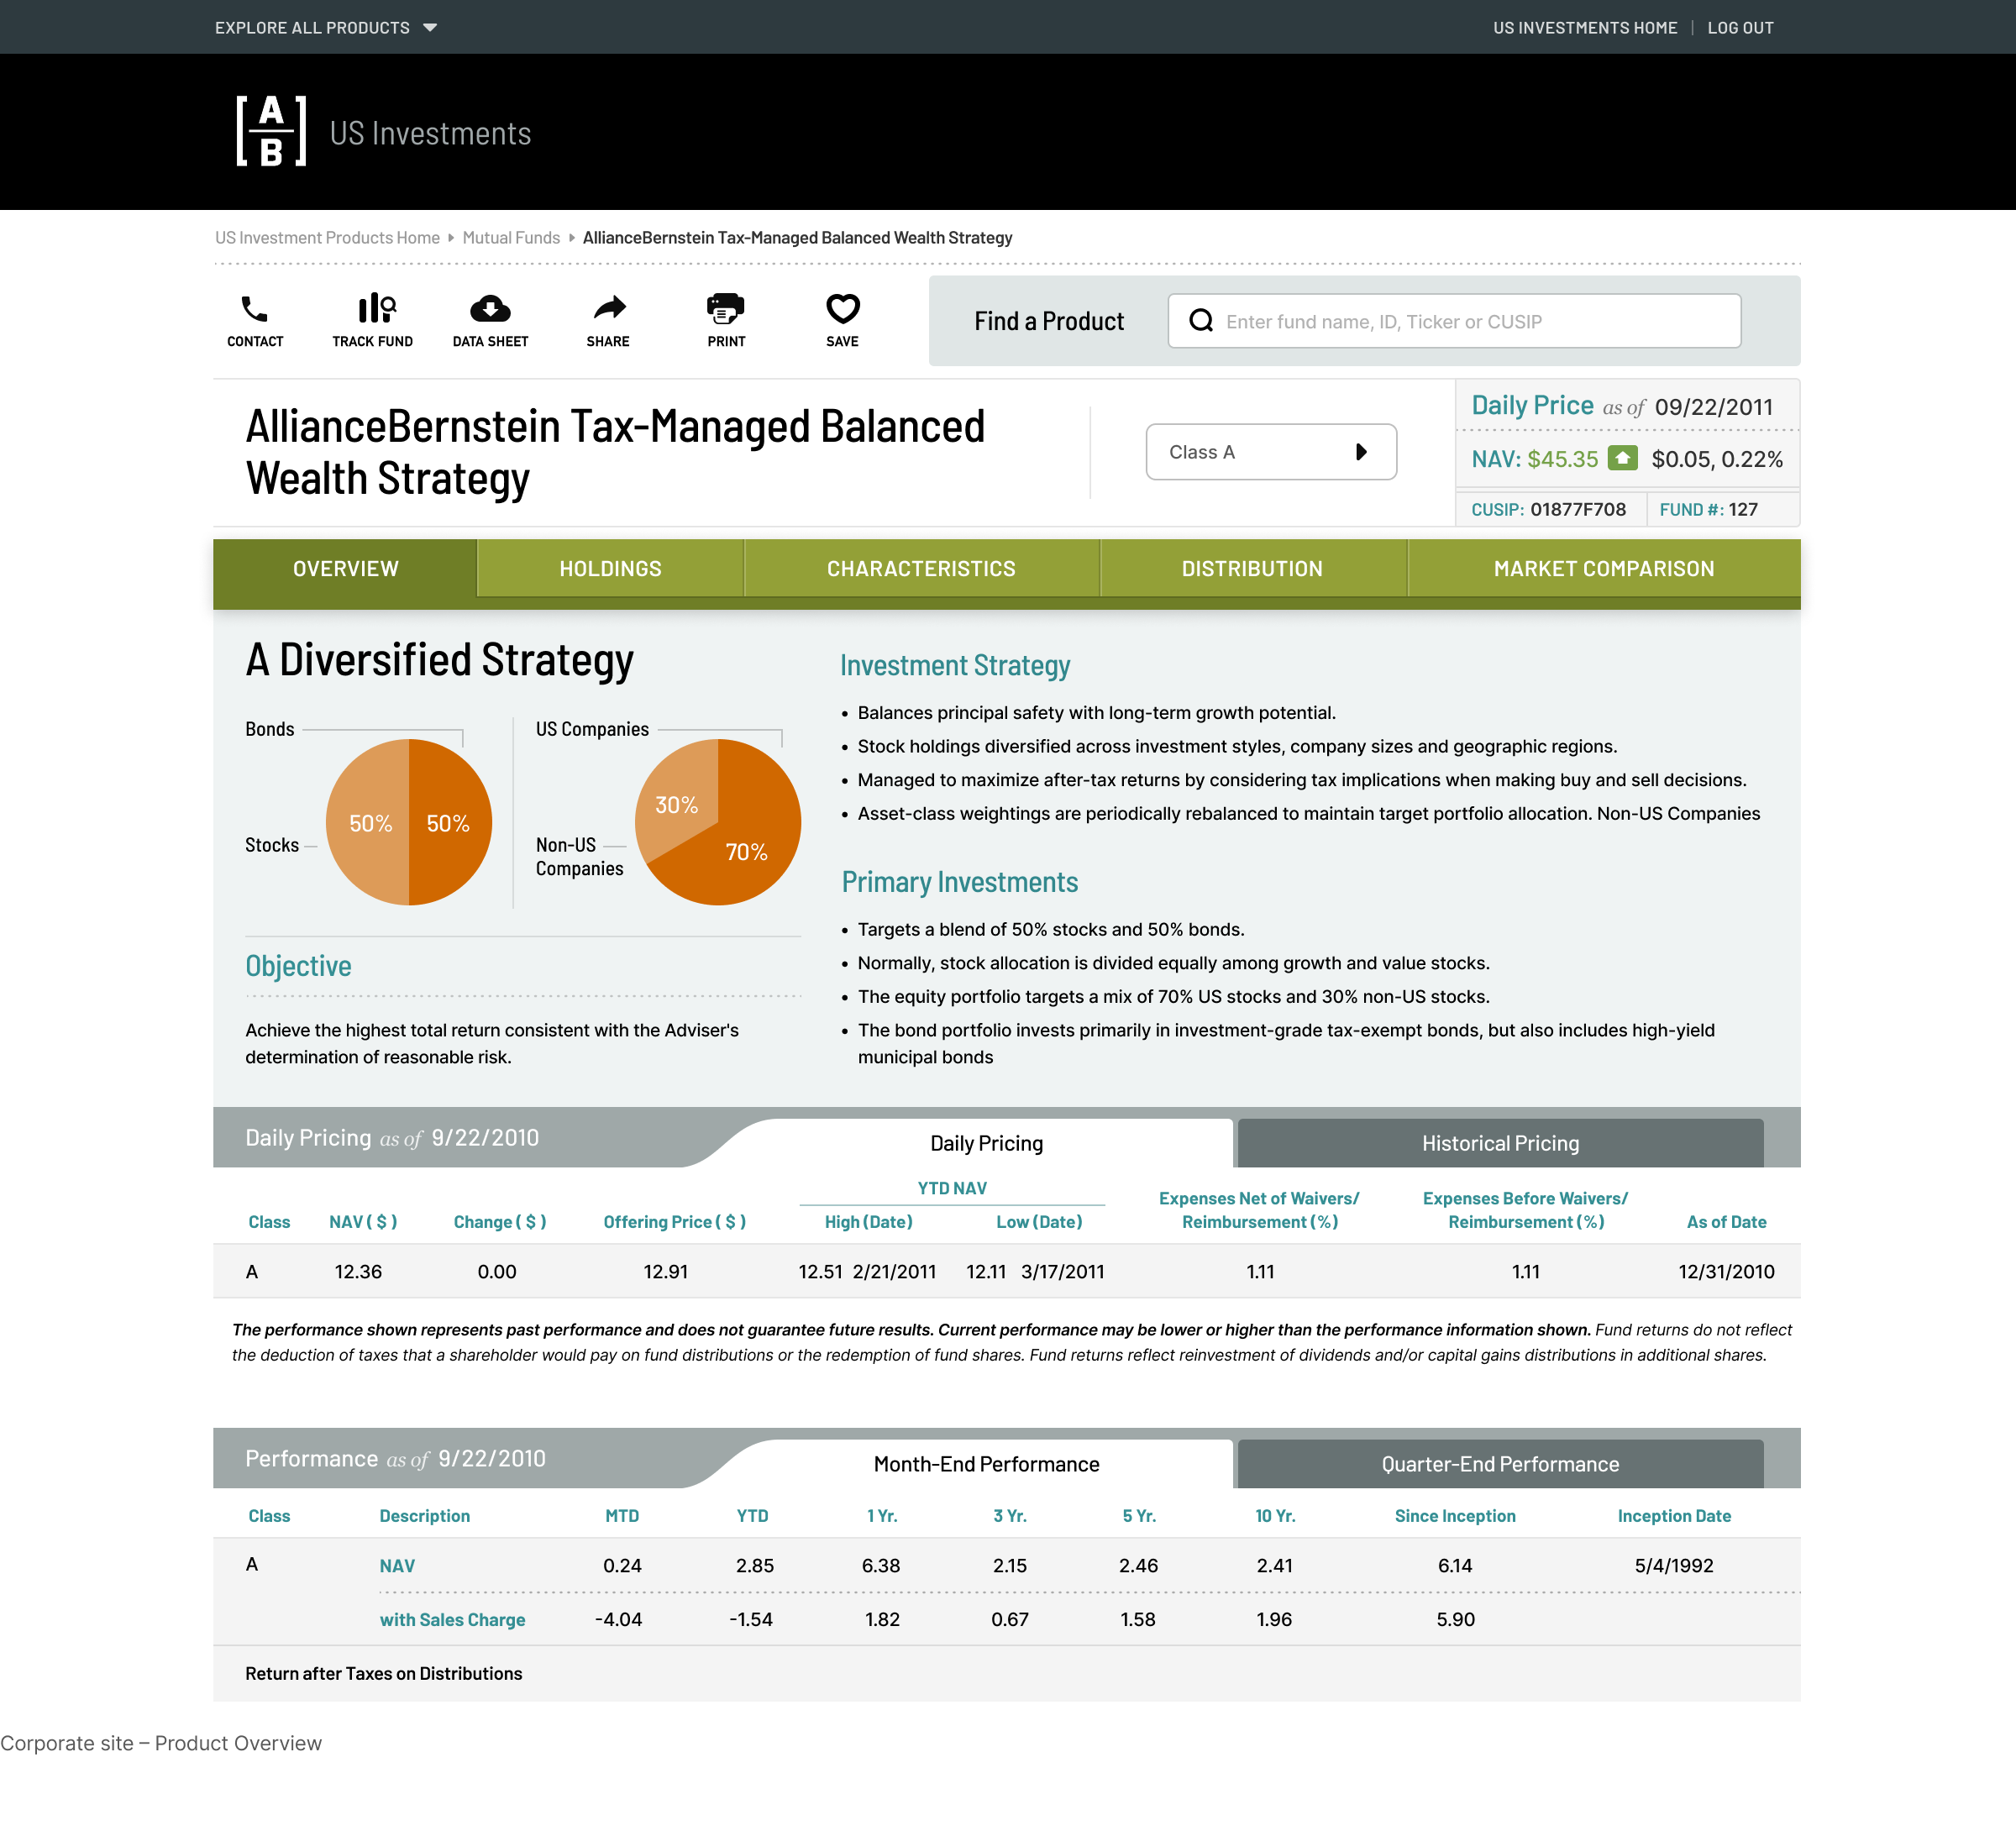Click the NAV ( $ ) column header
The width and height of the screenshot is (2016, 1836).
coord(363,1222)
